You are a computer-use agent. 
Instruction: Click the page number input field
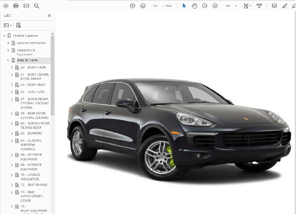pos(156,6)
